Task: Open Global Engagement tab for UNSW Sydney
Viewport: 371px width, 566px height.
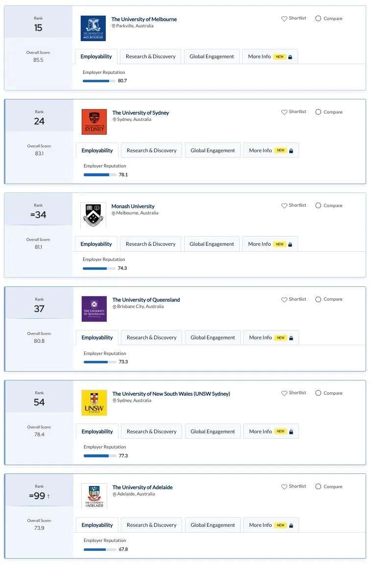Action: click(212, 431)
